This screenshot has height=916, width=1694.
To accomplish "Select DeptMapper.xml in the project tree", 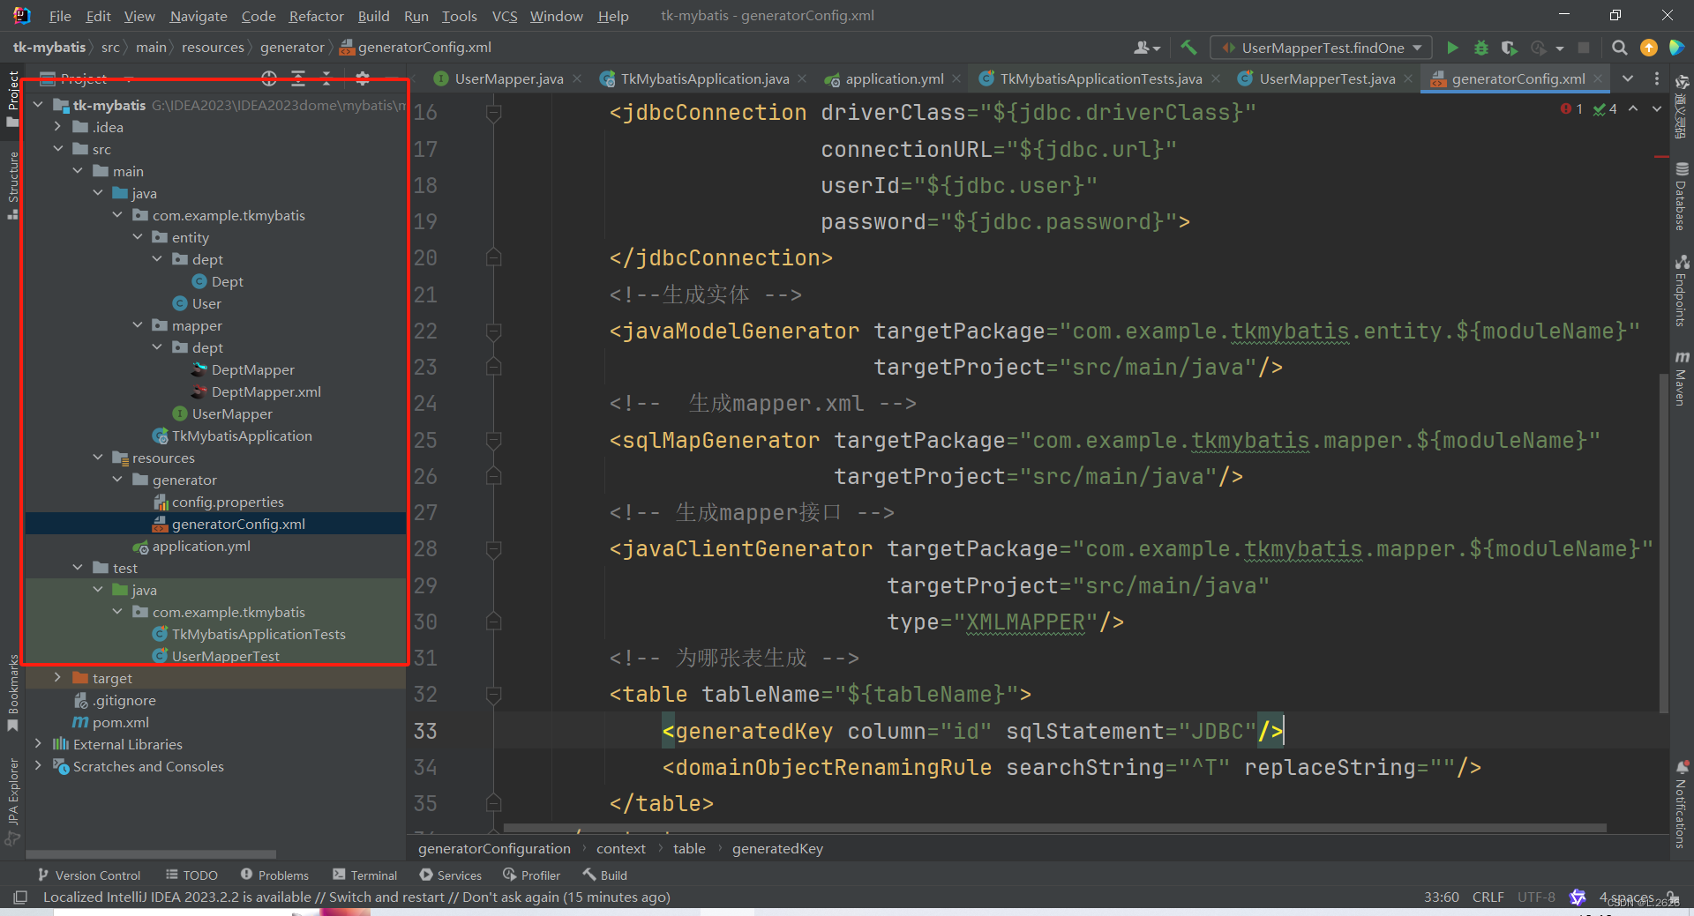I will click(x=266, y=391).
